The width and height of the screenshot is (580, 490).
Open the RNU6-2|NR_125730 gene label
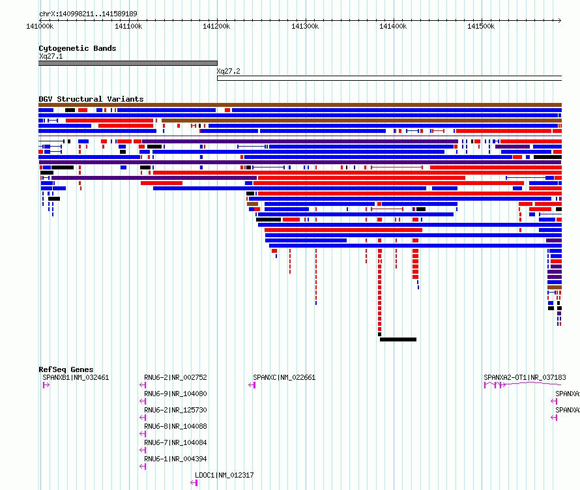tap(175, 410)
